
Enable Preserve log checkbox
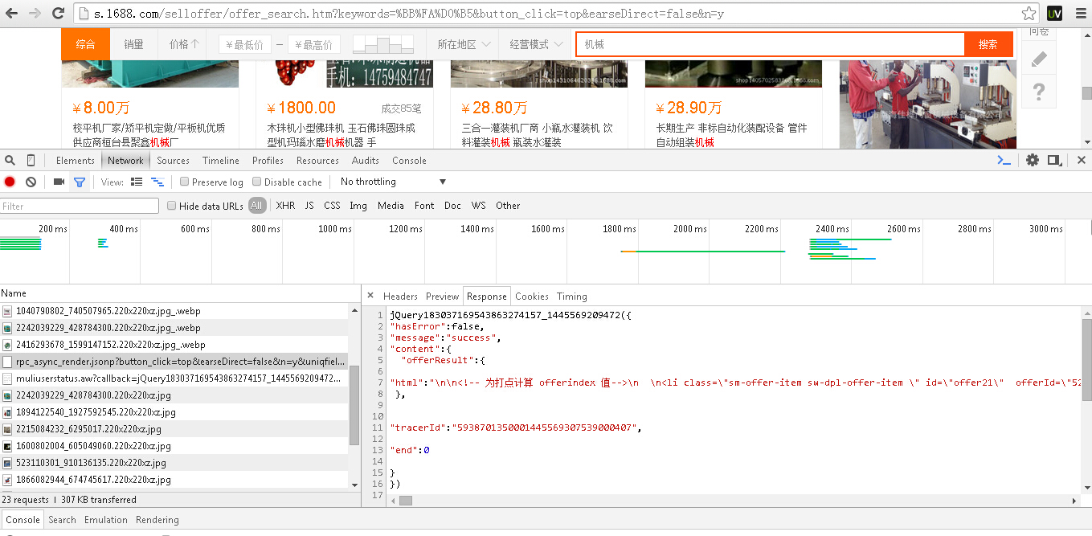tap(185, 182)
